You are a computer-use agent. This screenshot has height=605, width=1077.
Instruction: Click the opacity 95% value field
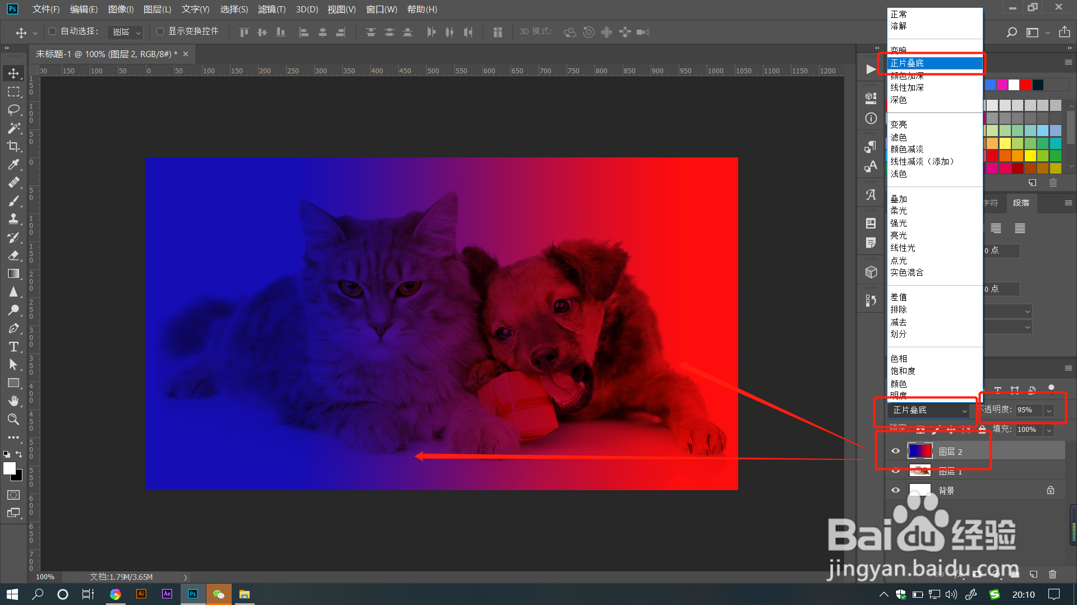[1029, 410]
